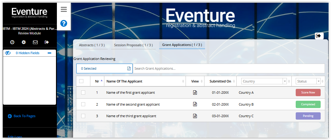Viewport: 331px width, 140px height.
Task: Check the box for applicant row 3
Action: click(83, 116)
